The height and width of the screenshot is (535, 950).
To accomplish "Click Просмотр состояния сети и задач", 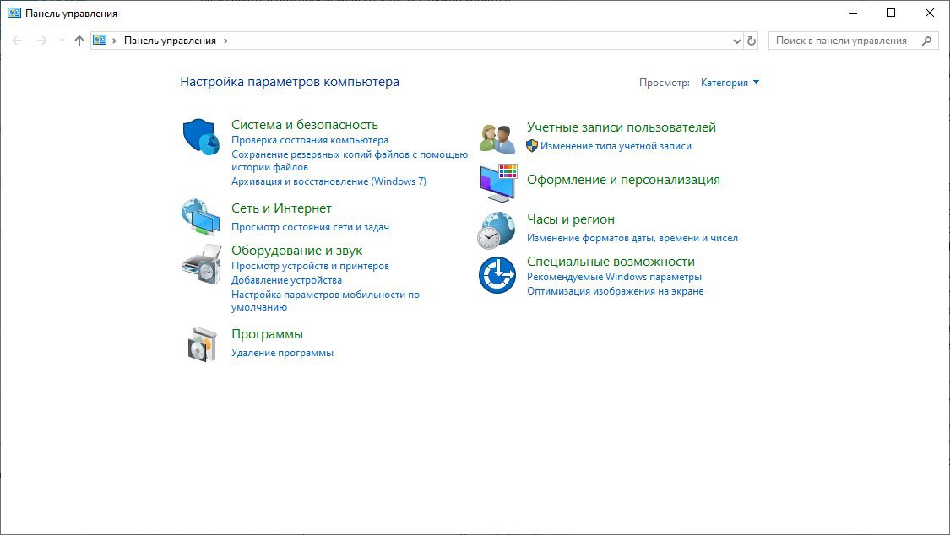I will pyautogui.click(x=310, y=227).
